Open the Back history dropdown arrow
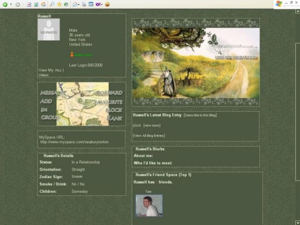This screenshot has width=300, height=225. 11,5
